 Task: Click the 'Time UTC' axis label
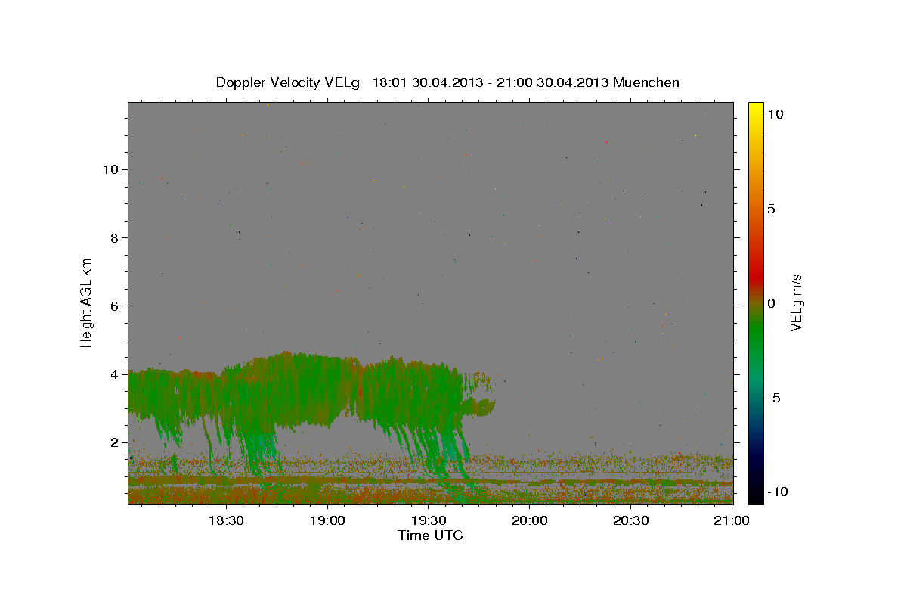coord(430,535)
